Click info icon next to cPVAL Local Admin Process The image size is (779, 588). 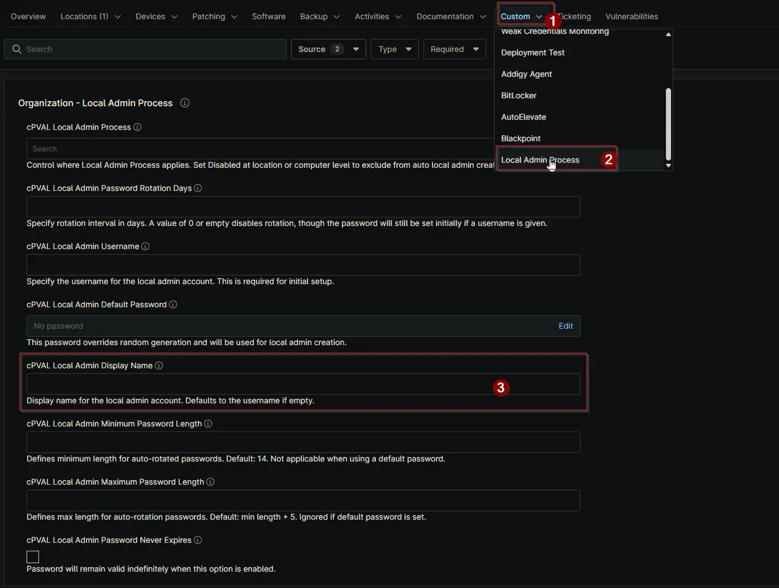pyautogui.click(x=137, y=127)
